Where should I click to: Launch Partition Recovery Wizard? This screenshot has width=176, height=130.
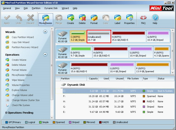tap(25, 47)
